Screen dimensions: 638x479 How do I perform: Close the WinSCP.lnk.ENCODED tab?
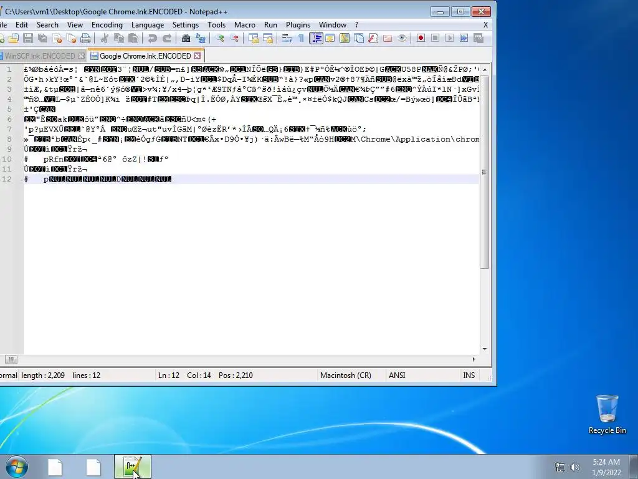81,56
